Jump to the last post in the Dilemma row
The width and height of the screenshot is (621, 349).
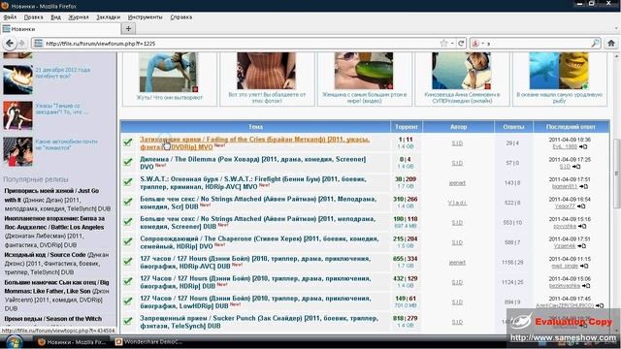click(x=576, y=167)
